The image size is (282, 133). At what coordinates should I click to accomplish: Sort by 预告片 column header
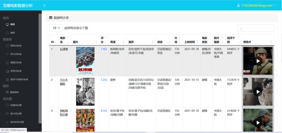258,40
